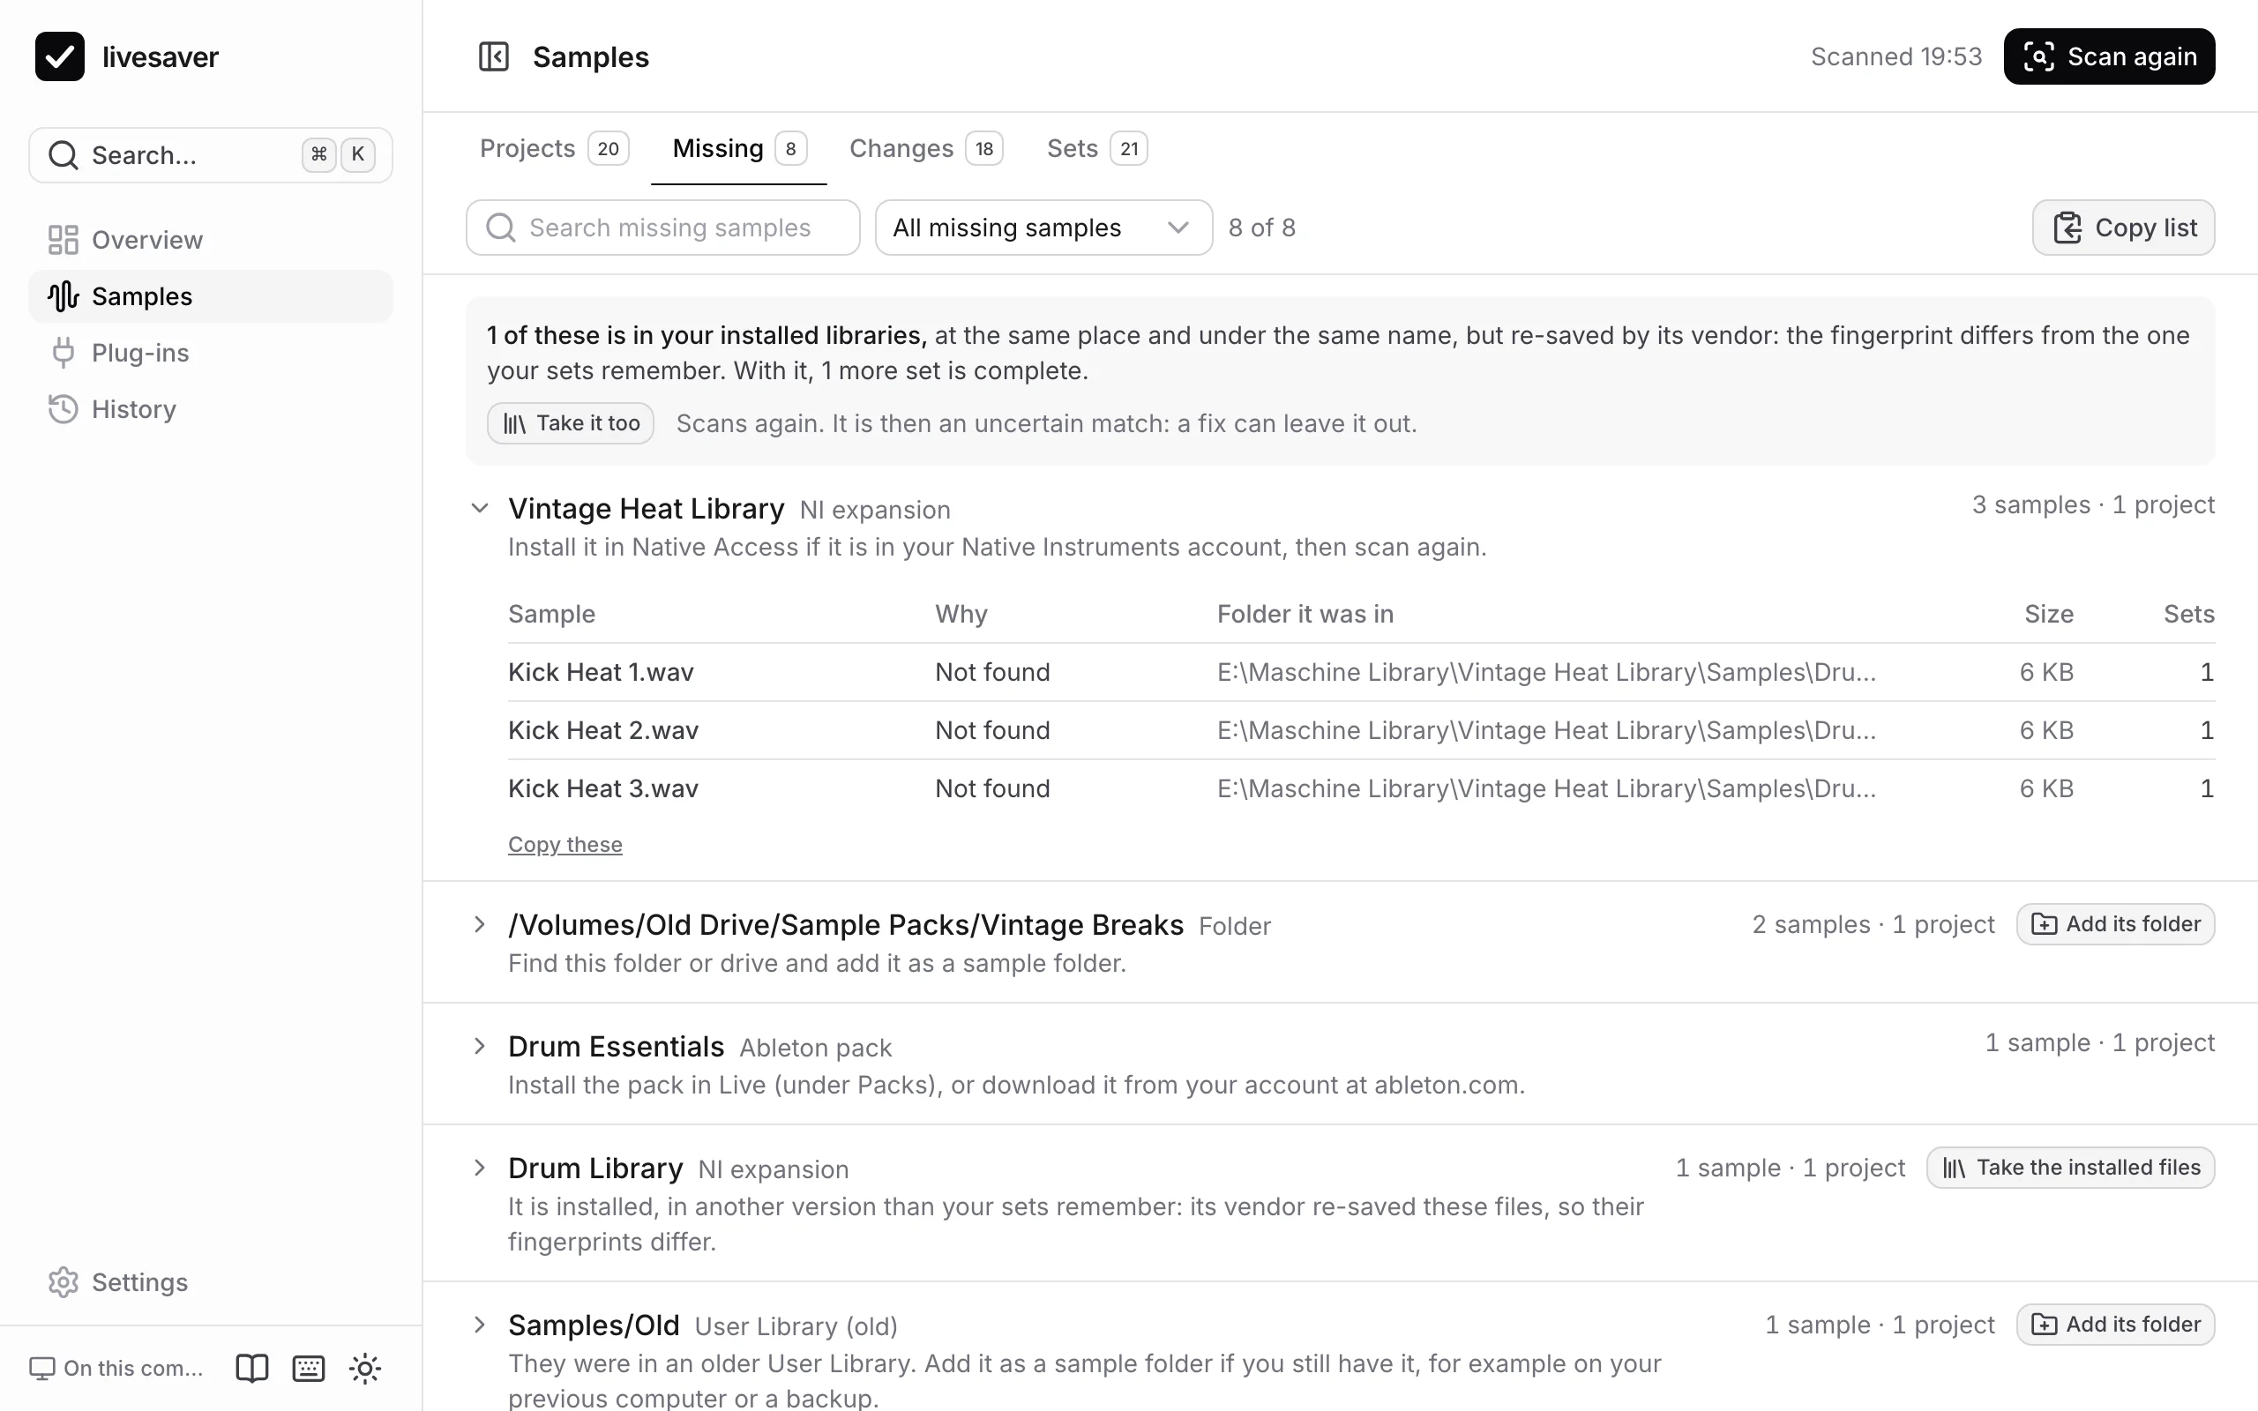This screenshot has height=1411, width=2258.
Task: Go to Overview in the sidebar
Action: tap(211, 240)
